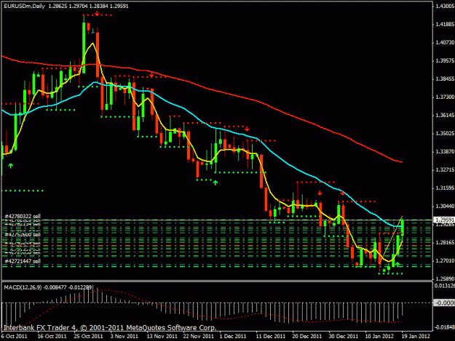
Task: Select the #42721447 sell order label
Action: (23, 261)
